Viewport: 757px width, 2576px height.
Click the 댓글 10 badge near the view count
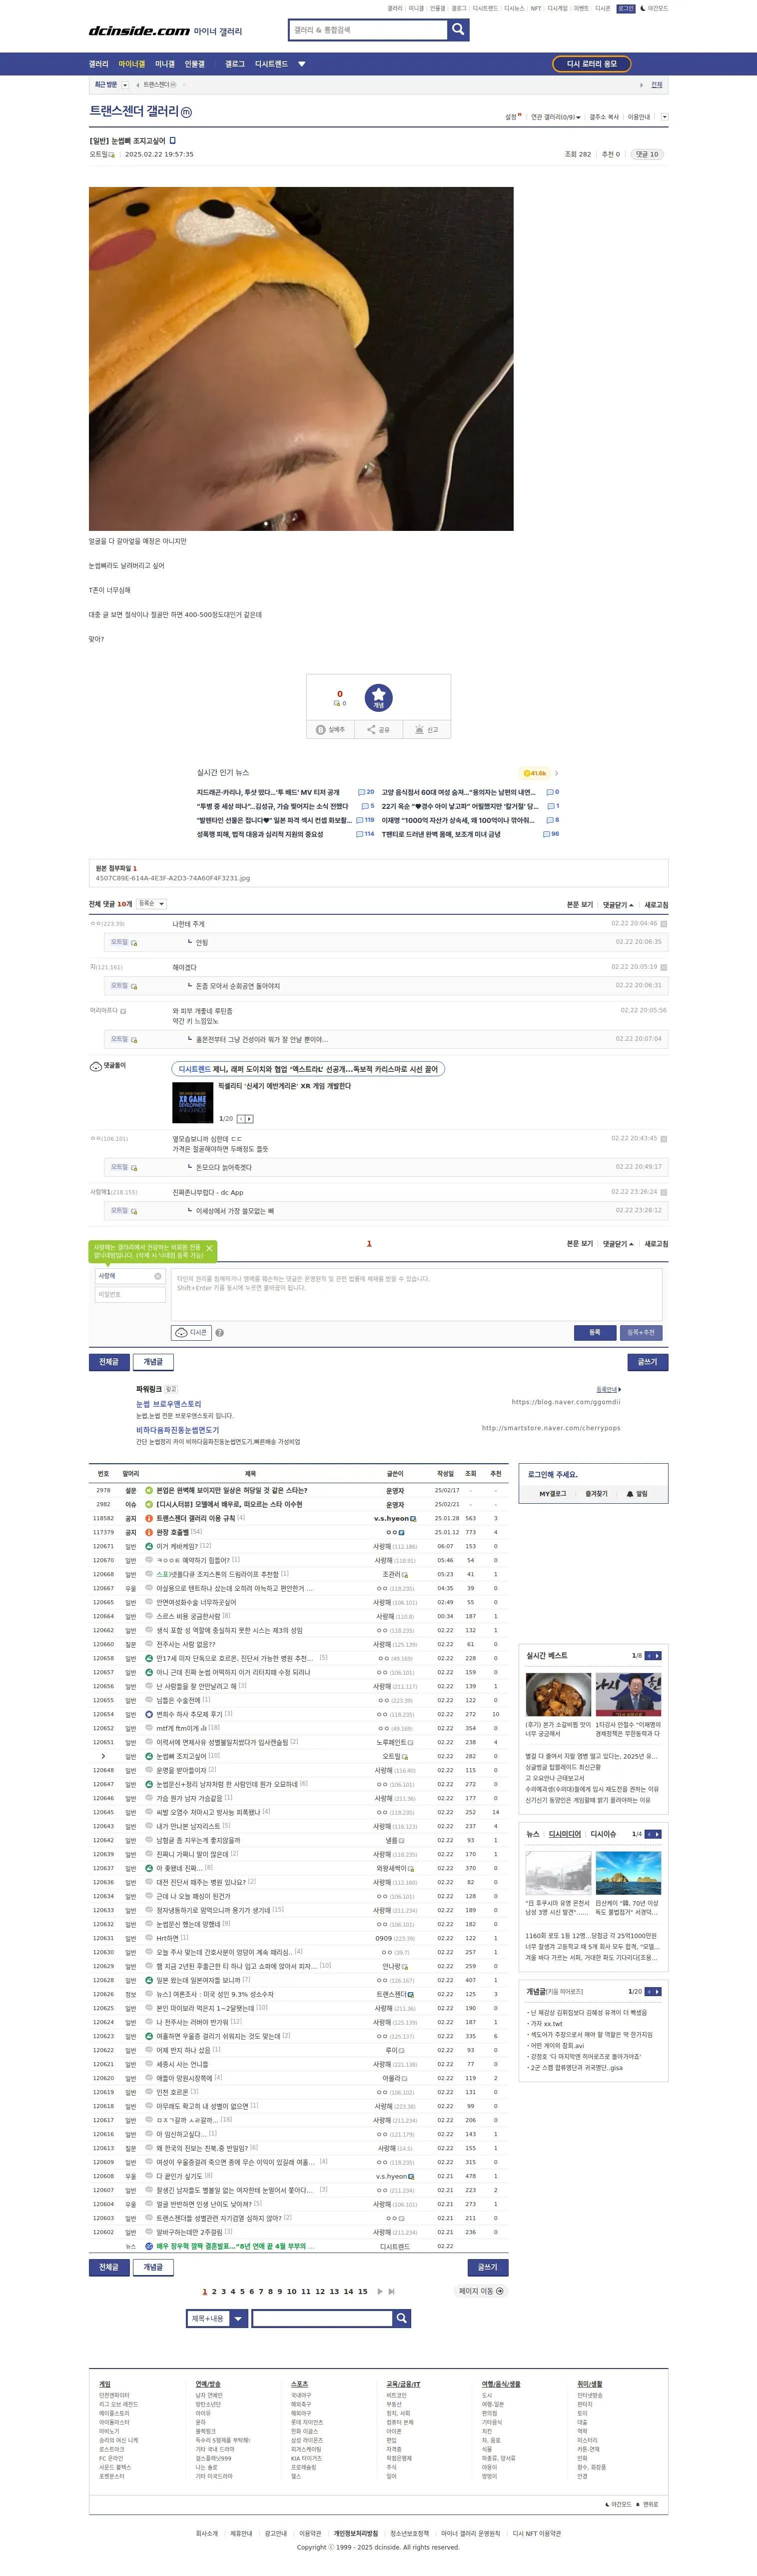648,155
